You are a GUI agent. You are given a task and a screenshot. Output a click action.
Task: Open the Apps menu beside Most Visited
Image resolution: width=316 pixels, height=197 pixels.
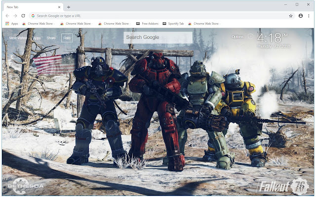[37, 38]
